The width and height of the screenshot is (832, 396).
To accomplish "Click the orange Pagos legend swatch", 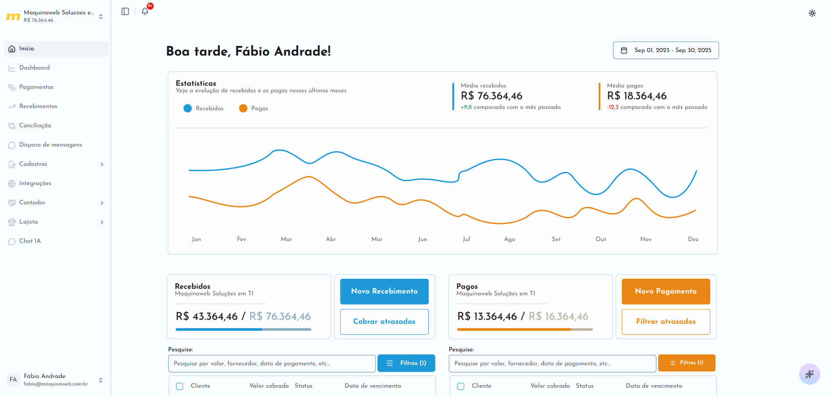I will pos(243,109).
